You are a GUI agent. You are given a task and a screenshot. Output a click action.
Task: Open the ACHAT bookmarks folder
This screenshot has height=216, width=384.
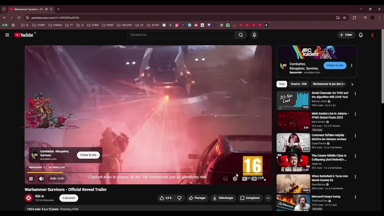[x=153, y=25]
